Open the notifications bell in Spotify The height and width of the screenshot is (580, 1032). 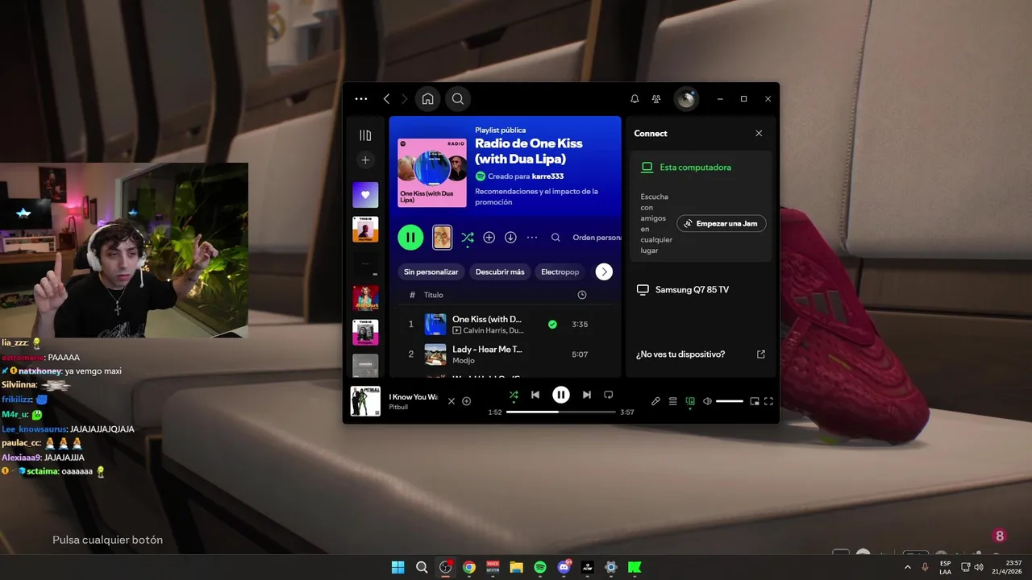[x=635, y=99]
